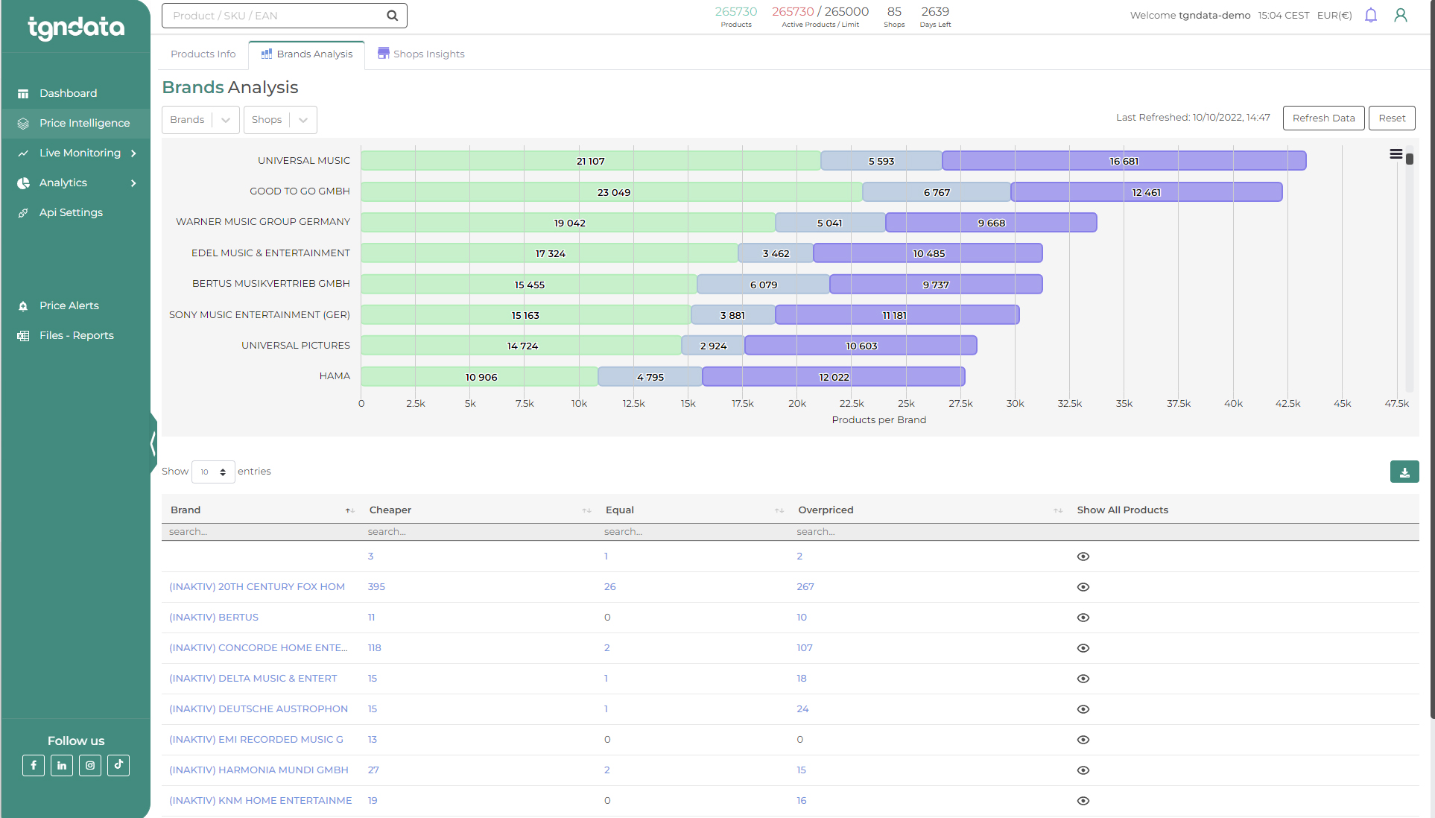This screenshot has height=818, width=1435.
Task: Click the Shops Insights store icon
Action: coord(384,53)
